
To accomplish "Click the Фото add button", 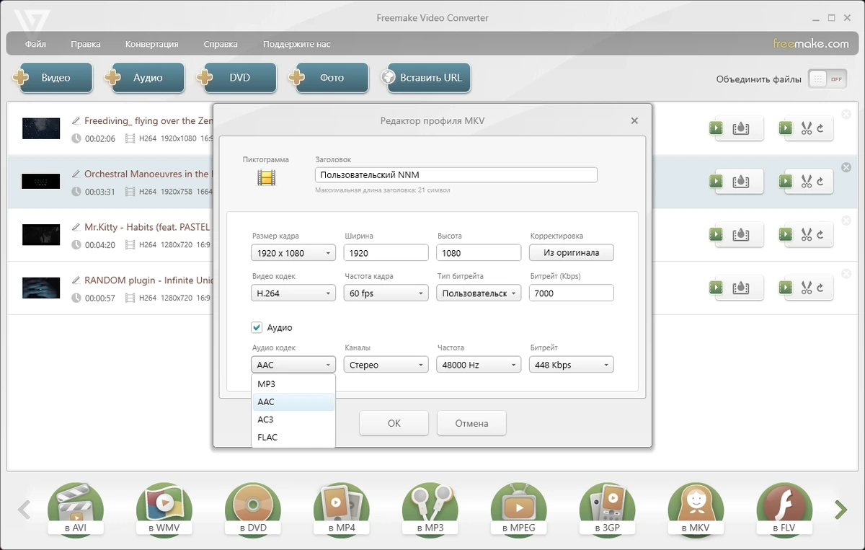I will tap(328, 78).
